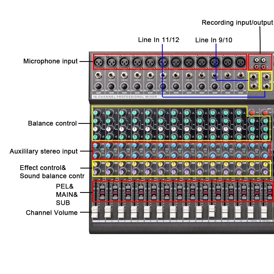Click the channel 4 top green HI knob

coord(134,113)
